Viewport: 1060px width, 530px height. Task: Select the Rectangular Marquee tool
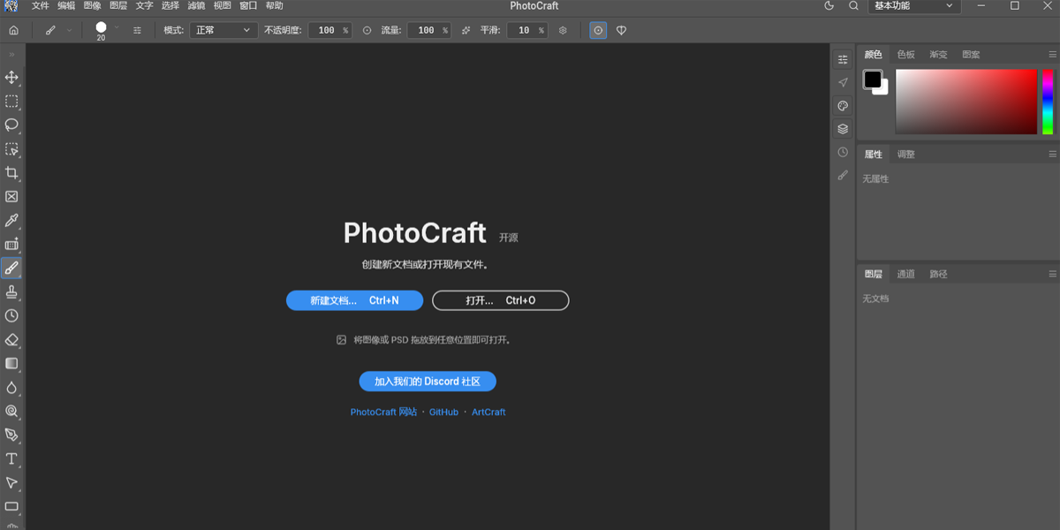pos(11,102)
